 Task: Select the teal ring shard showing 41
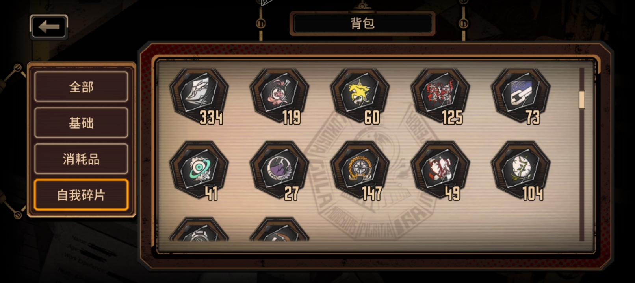(x=199, y=171)
